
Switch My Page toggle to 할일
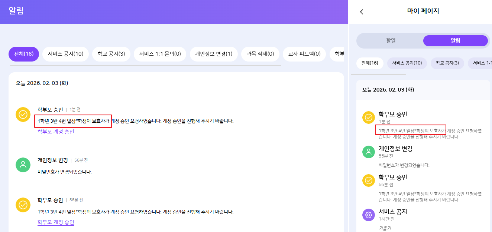[x=391, y=41]
